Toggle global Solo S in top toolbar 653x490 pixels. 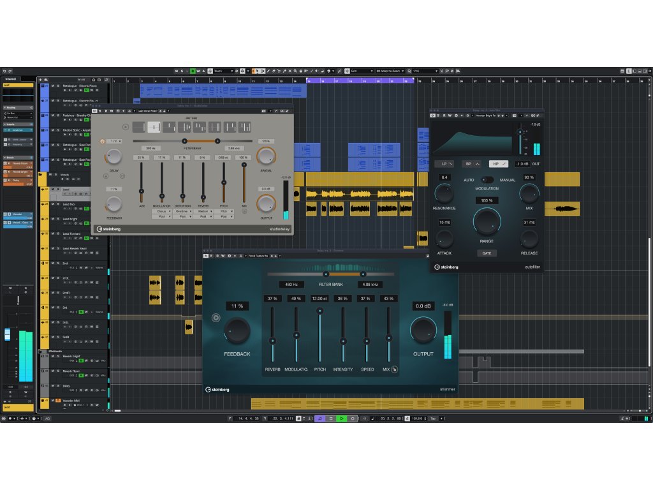coord(182,71)
